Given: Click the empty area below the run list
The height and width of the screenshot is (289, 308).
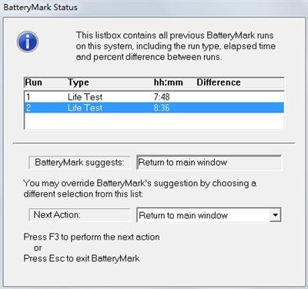Looking at the screenshot, I should pyautogui.click(x=154, y=121).
